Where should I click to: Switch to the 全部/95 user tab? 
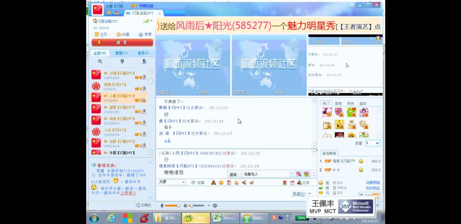coord(99,53)
